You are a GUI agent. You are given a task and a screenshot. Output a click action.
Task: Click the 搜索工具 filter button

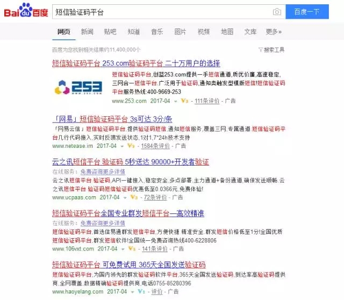[271, 50]
